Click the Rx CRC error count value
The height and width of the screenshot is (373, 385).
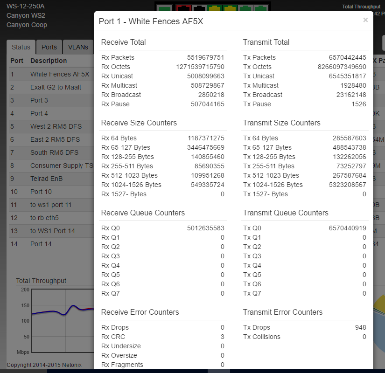[222, 337]
